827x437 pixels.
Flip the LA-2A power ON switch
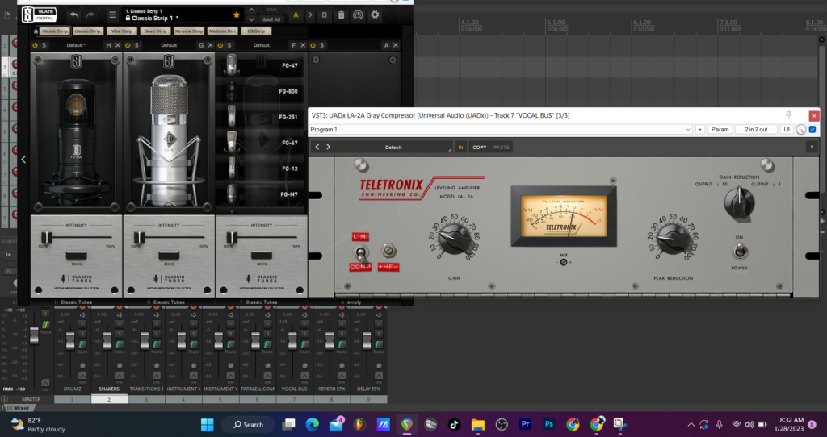740,252
